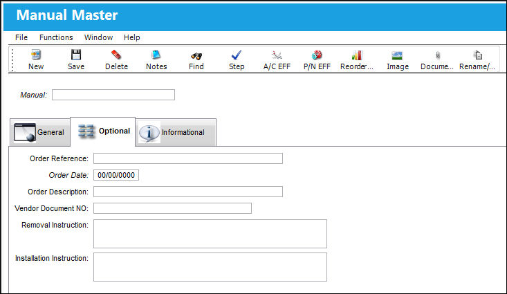Open the File menu
Screen dimensions: 507x294
pyautogui.click(x=21, y=37)
